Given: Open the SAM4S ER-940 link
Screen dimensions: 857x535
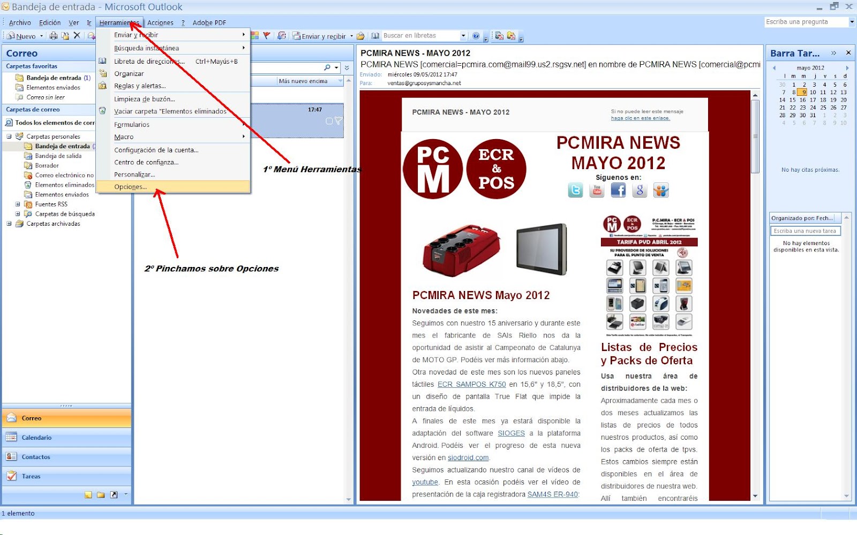Looking at the screenshot, I should 553,494.
